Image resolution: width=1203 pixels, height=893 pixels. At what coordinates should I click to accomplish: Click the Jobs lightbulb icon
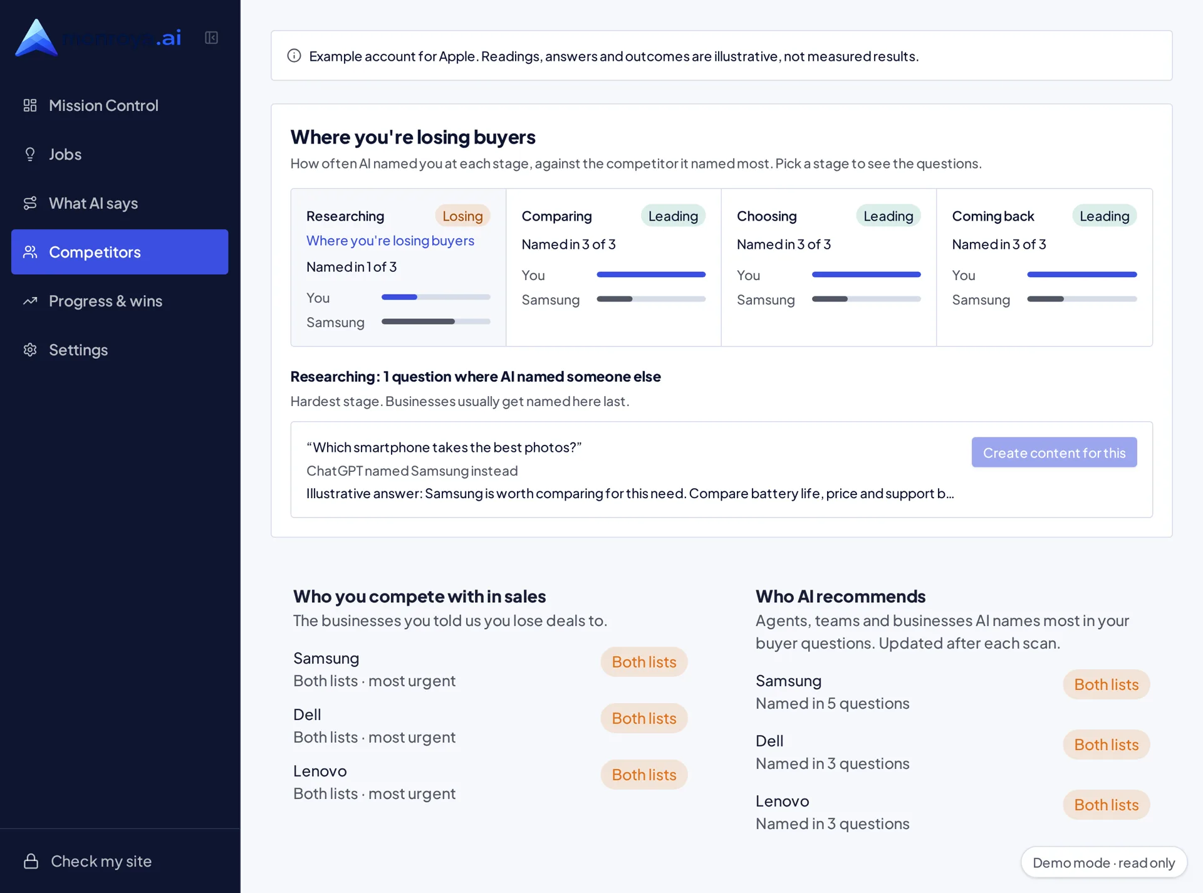tap(30, 154)
